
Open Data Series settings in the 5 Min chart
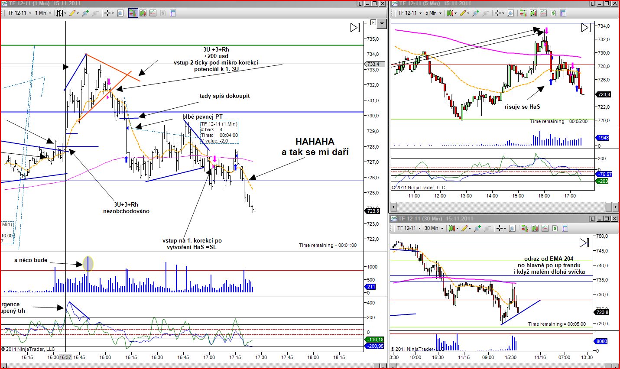pyautogui.click(x=534, y=13)
